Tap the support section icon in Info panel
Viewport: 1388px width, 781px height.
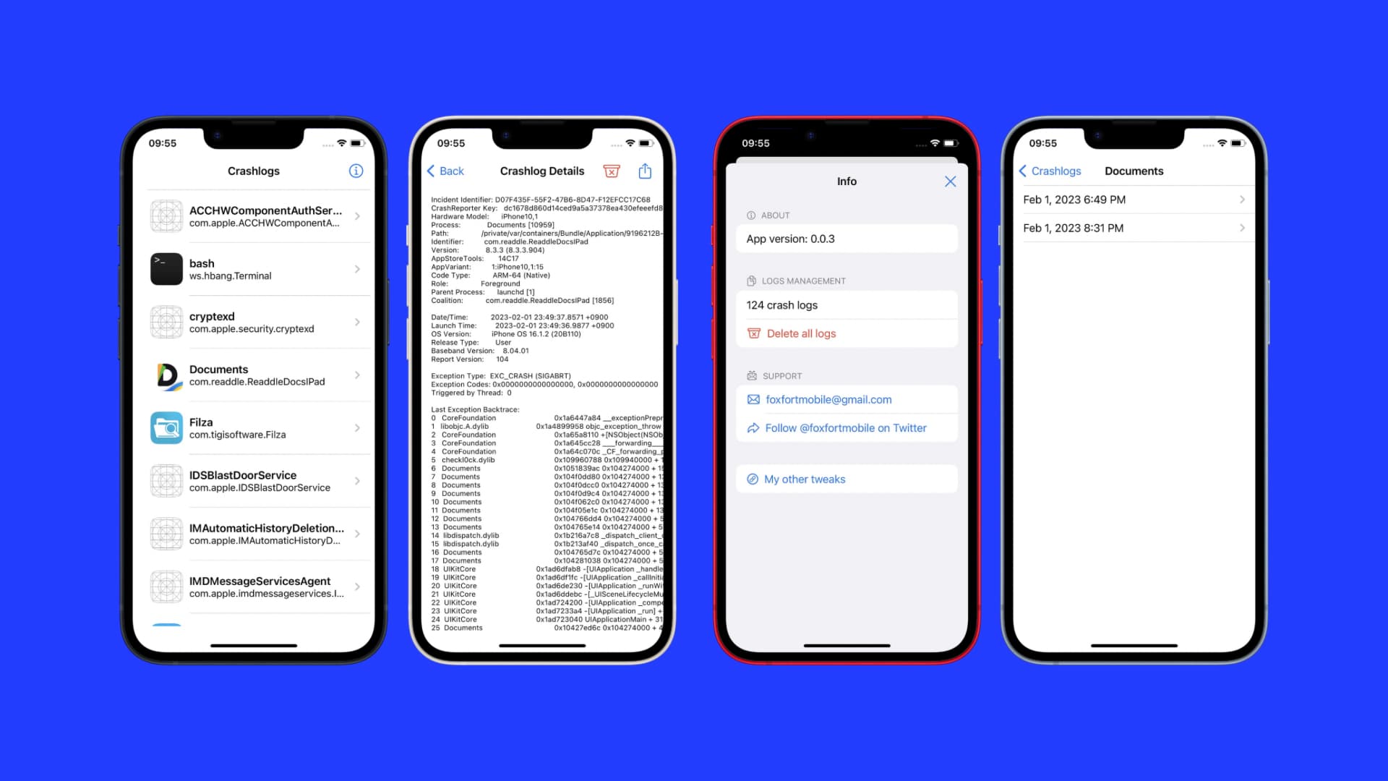751,376
